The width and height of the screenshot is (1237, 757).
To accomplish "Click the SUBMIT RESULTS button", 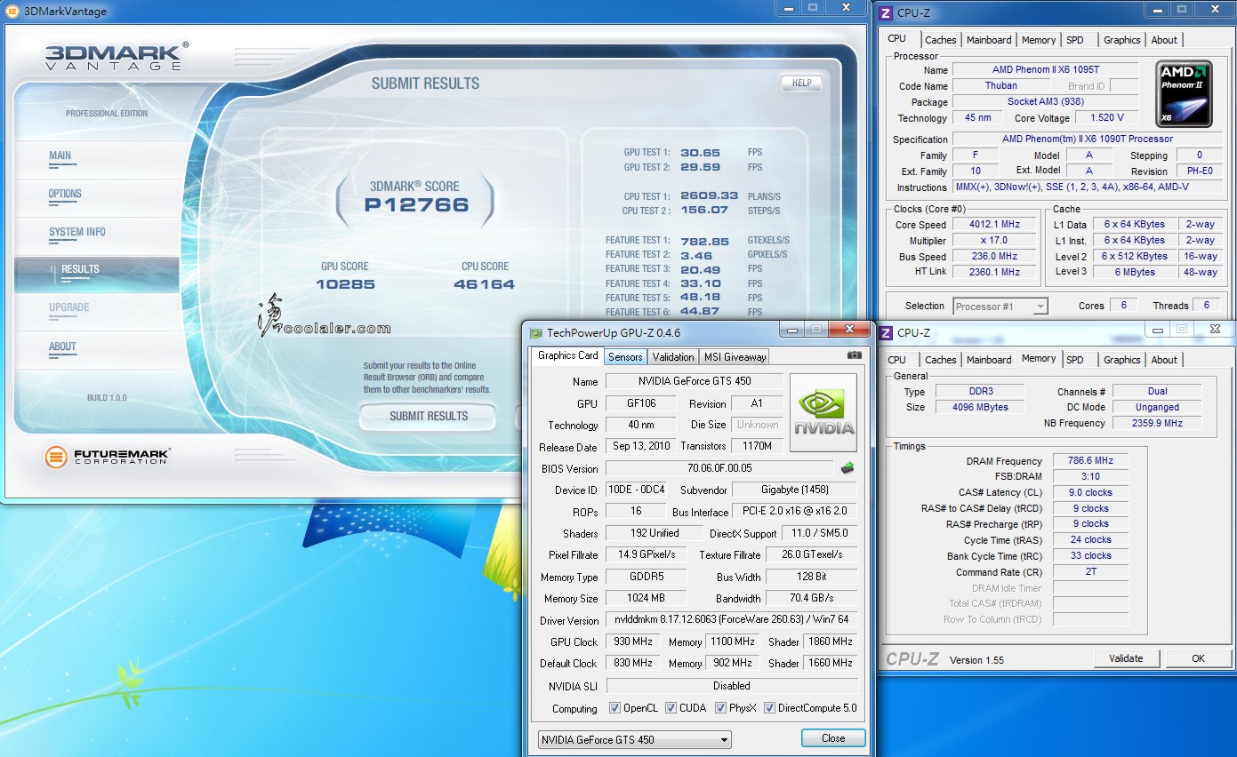I will point(428,416).
